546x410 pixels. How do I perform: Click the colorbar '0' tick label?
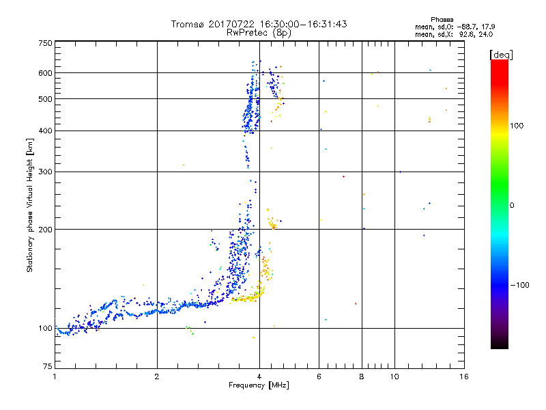(x=512, y=205)
